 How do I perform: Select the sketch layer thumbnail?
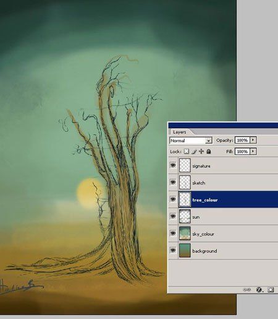(185, 182)
